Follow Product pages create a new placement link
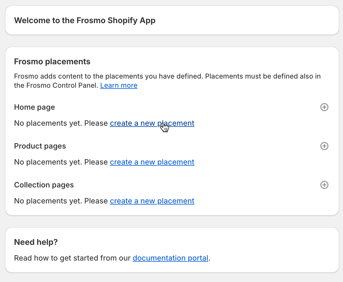 click(152, 162)
